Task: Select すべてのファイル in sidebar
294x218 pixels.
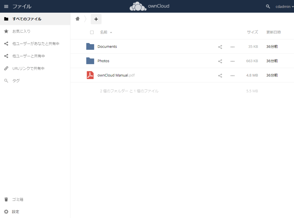Action: point(35,19)
